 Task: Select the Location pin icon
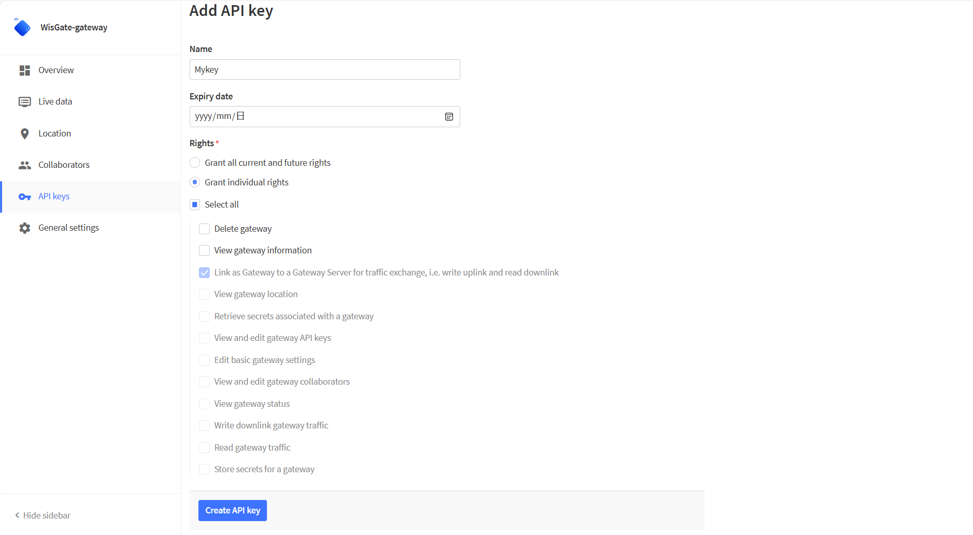click(25, 134)
